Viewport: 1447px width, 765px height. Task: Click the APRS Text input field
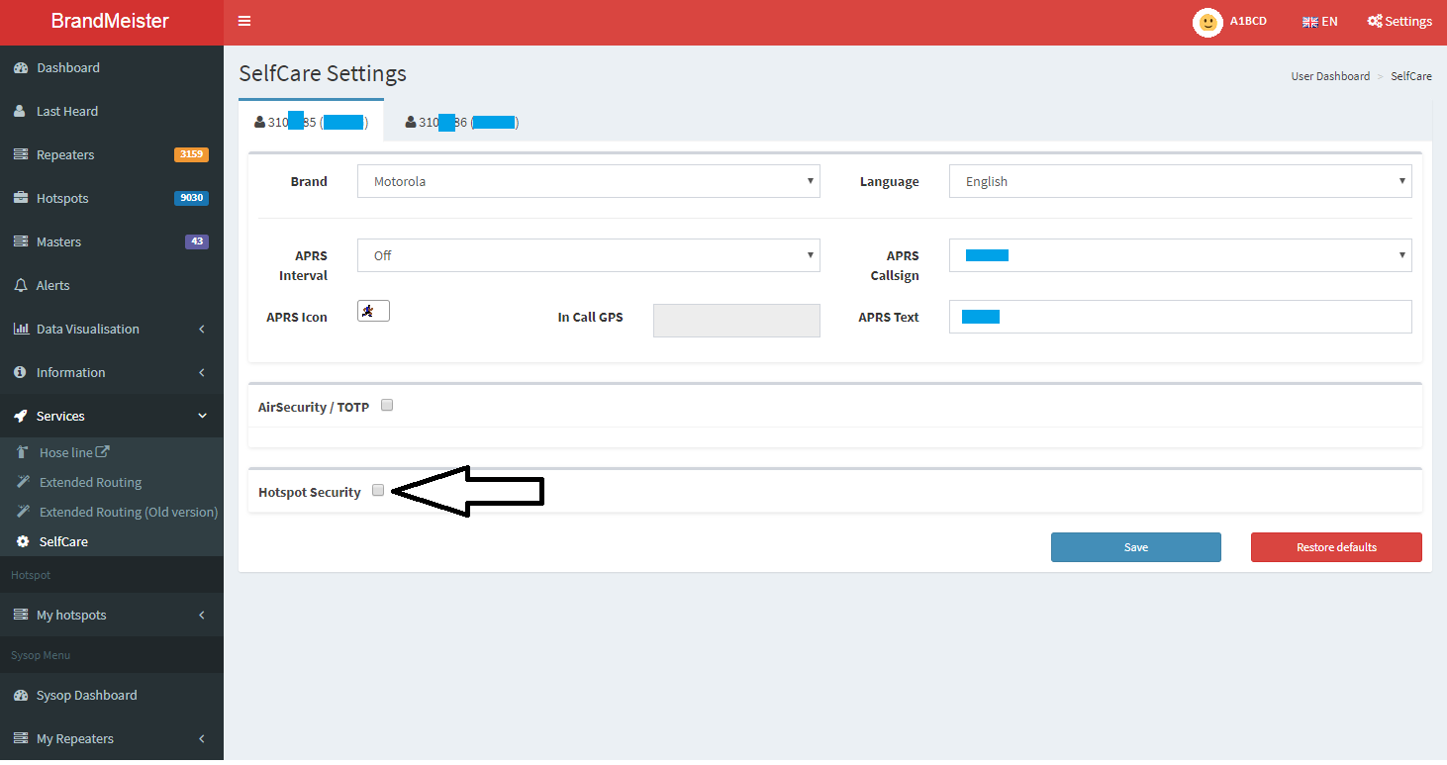[x=1180, y=317]
